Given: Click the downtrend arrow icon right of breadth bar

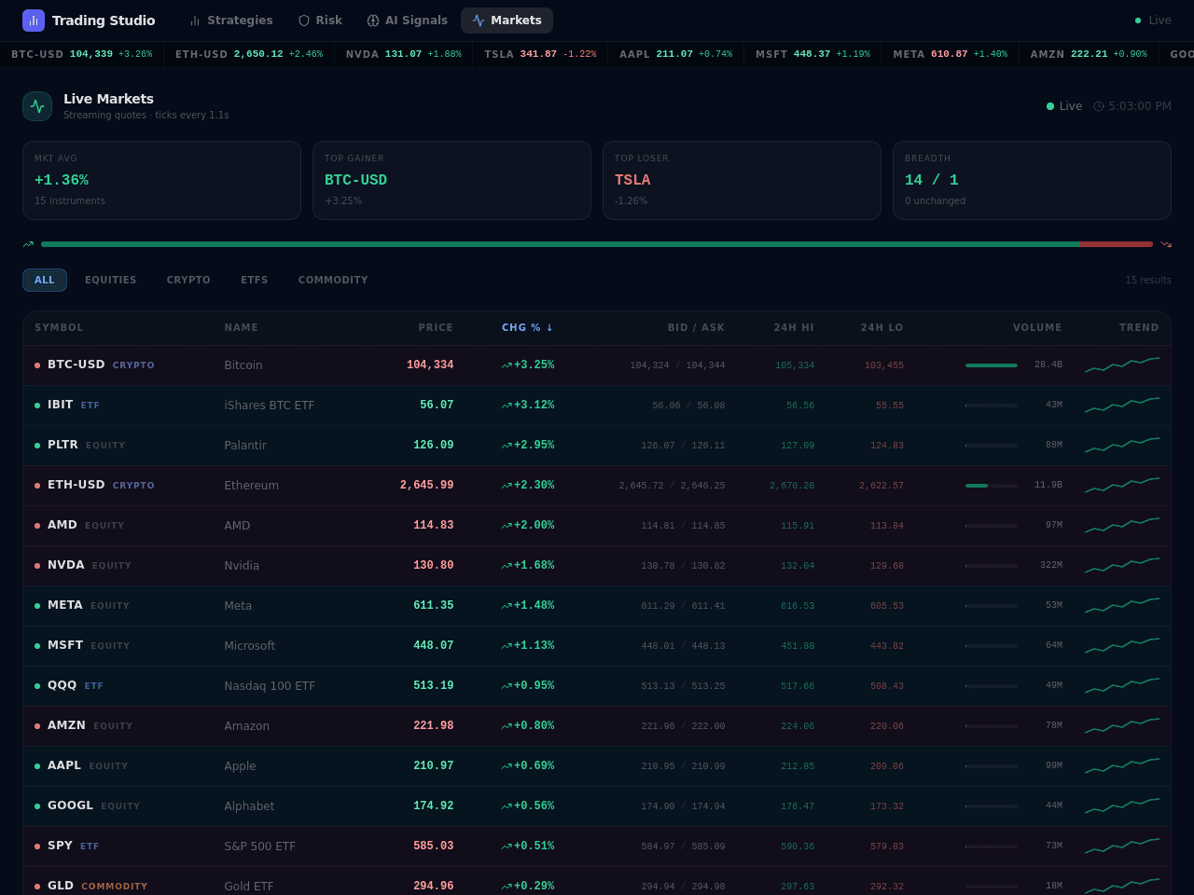Looking at the screenshot, I should tap(1166, 244).
